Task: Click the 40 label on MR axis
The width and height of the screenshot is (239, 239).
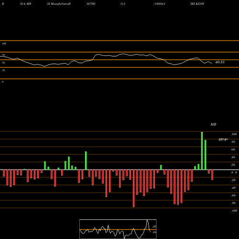Action: click(233, 157)
